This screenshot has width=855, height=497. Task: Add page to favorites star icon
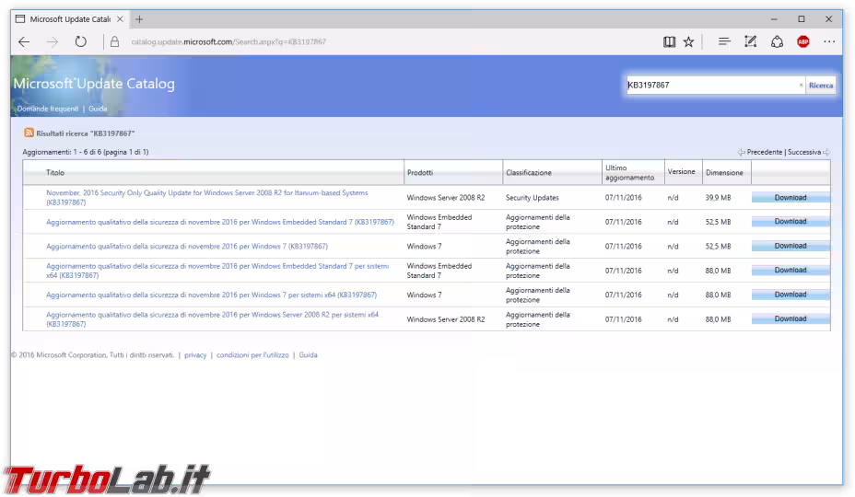[x=688, y=42]
